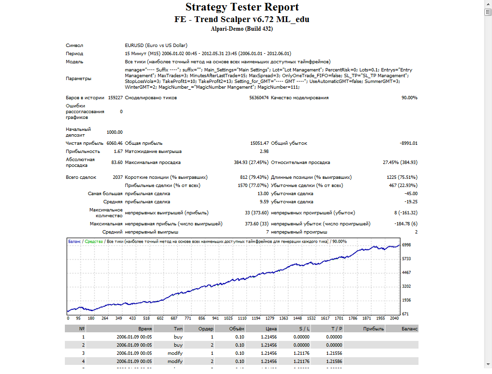Click the Параметры label
The width and height of the screenshot is (492, 374).
click(x=78, y=78)
